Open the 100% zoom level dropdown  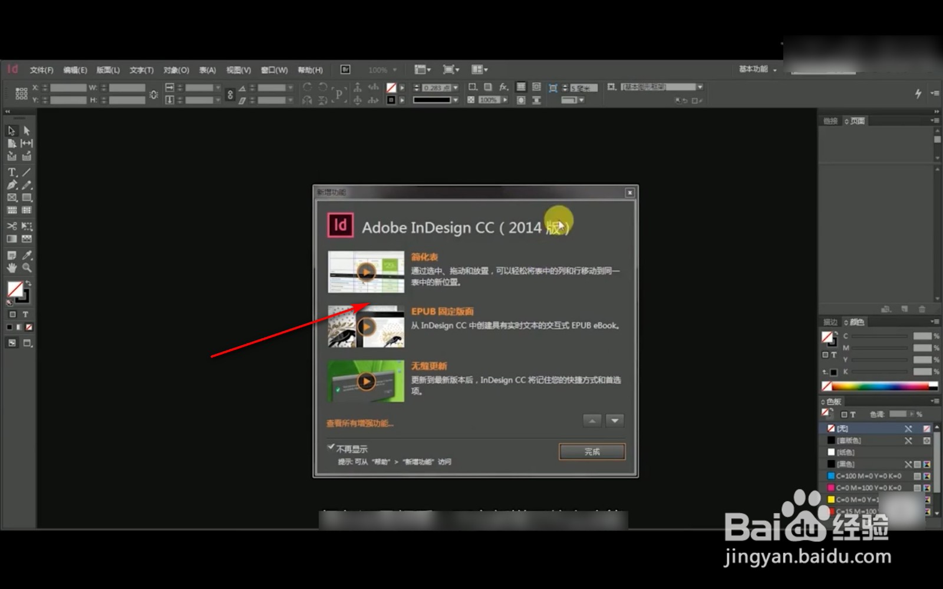pyautogui.click(x=383, y=70)
